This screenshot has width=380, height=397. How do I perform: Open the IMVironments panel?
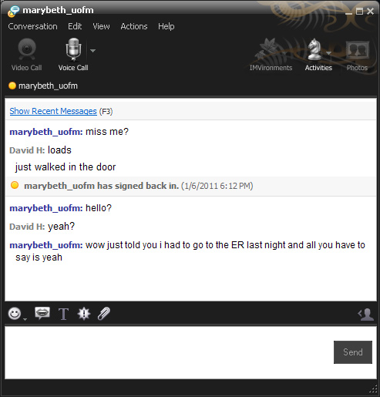coord(271,55)
